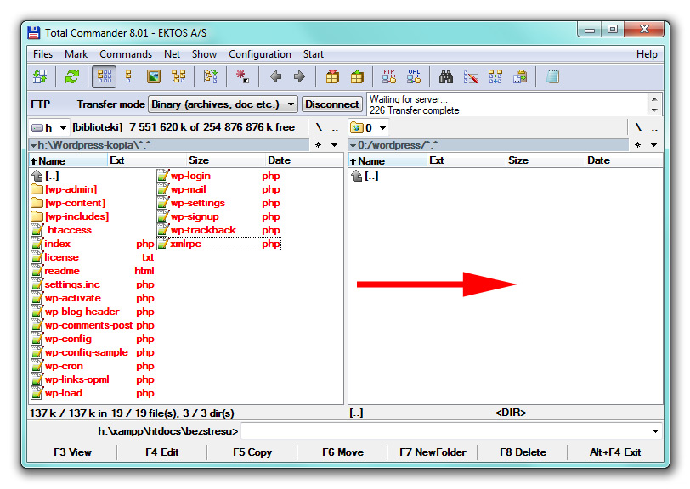Open the h drive selector dropdown
Image resolution: width=690 pixels, height=489 pixels.
pyautogui.click(x=48, y=127)
